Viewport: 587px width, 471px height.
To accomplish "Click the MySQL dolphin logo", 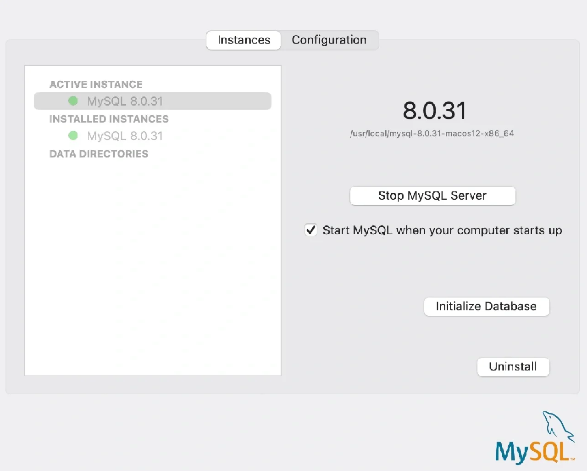I will [535, 438].
